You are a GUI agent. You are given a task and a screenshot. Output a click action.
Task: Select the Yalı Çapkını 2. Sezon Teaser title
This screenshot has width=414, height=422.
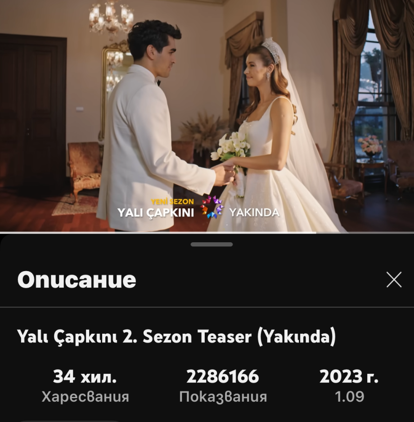click(x=176, y=336)
